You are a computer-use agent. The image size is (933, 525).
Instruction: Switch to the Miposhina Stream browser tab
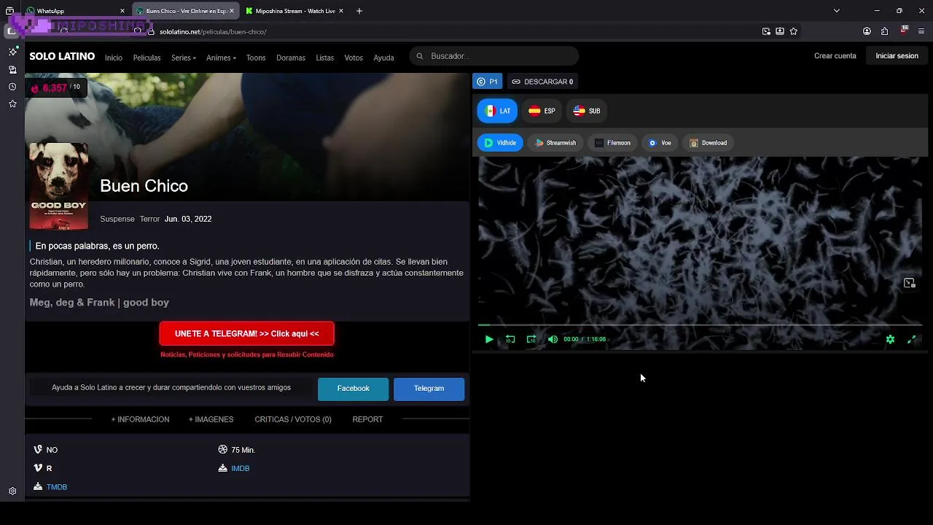click(x=295, y=11)
